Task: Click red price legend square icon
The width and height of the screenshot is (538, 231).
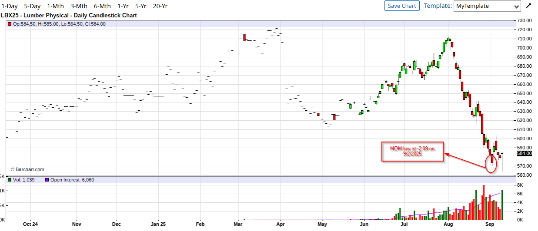Action: (x=10, y=24)
